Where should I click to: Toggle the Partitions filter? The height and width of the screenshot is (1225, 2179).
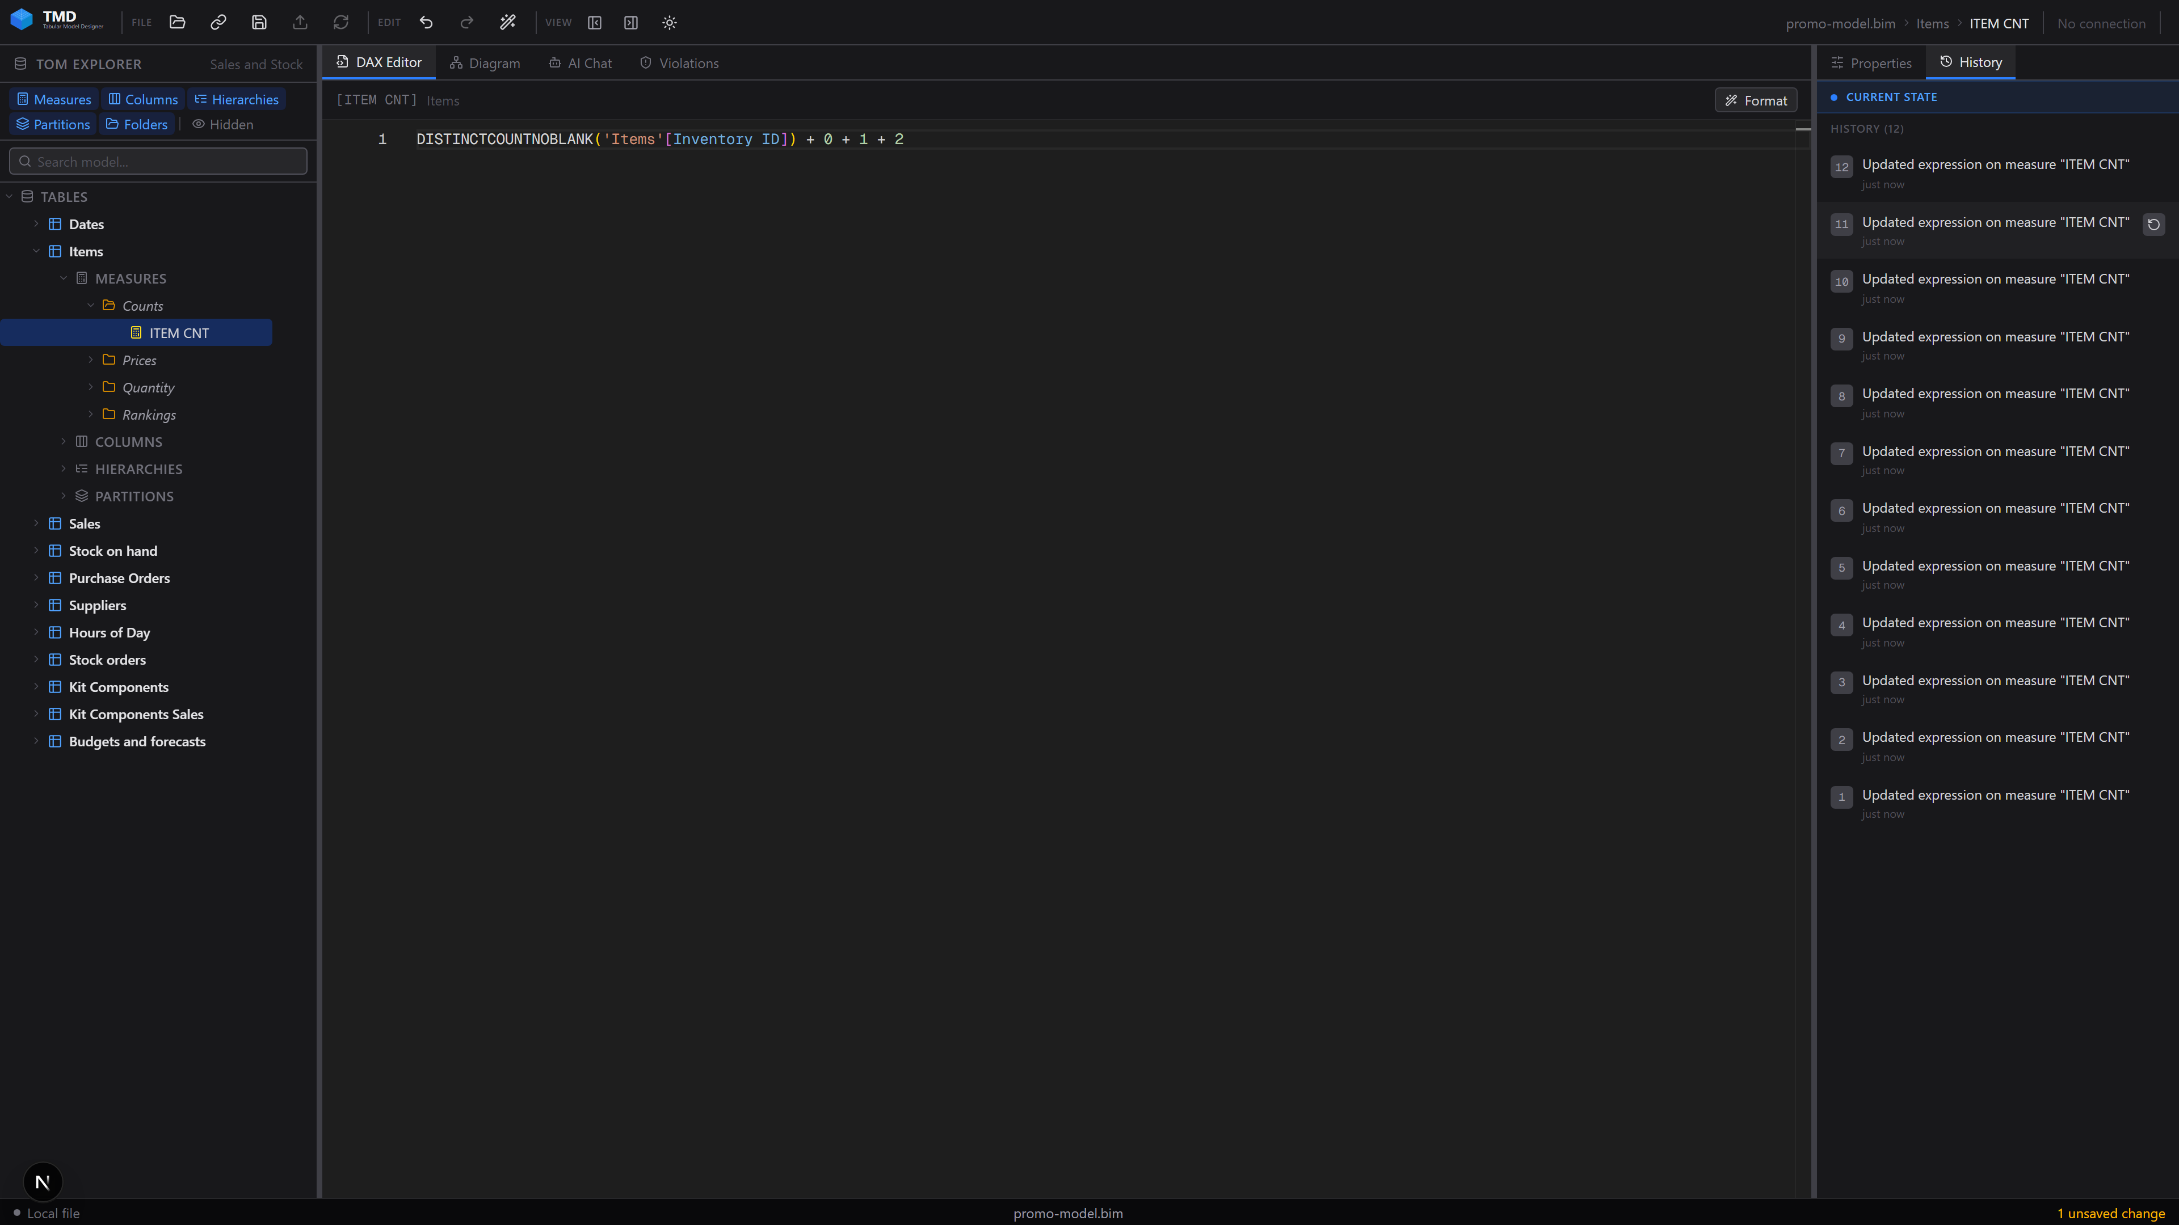click(53, 124)
